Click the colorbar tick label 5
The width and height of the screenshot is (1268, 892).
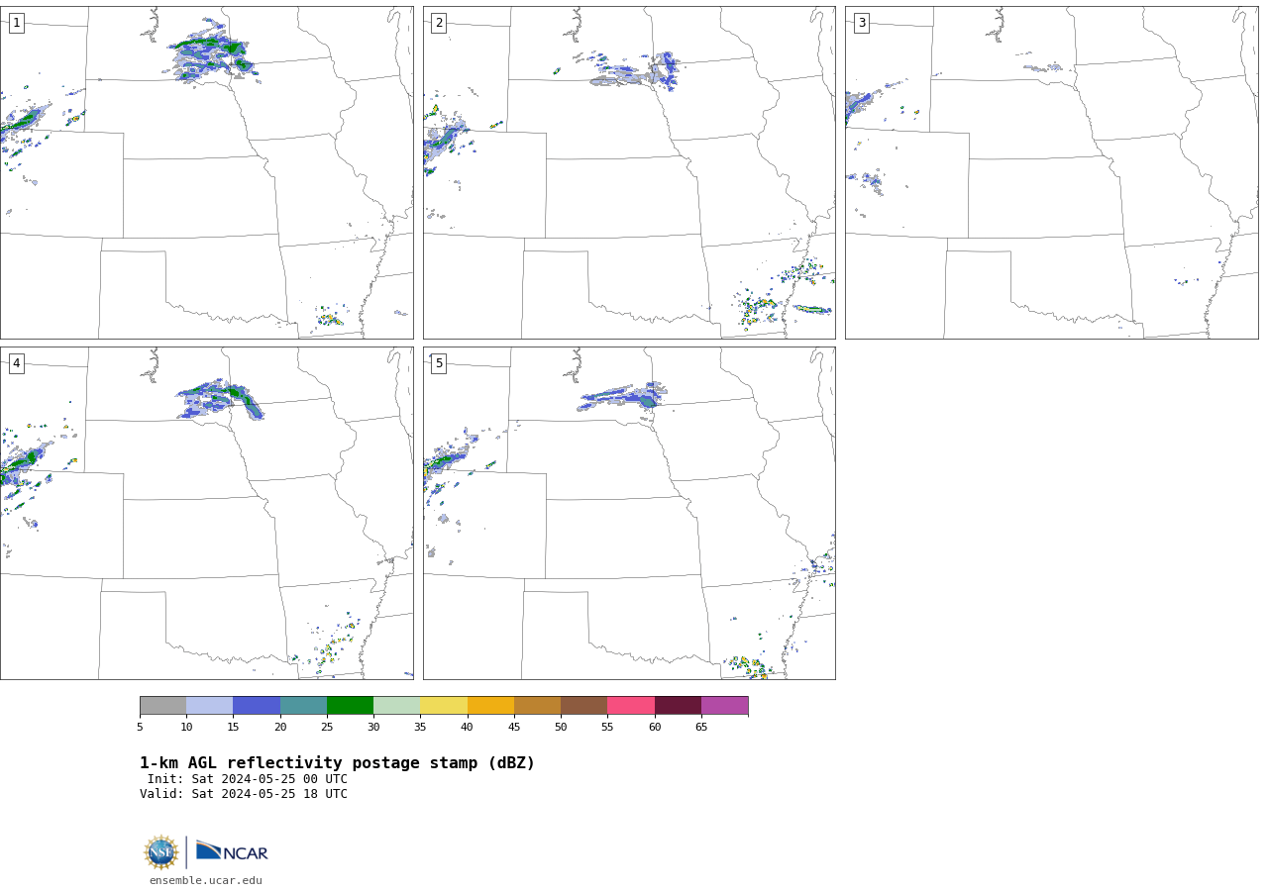[140, 728]
